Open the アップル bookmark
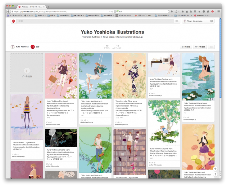 (29, 15)
